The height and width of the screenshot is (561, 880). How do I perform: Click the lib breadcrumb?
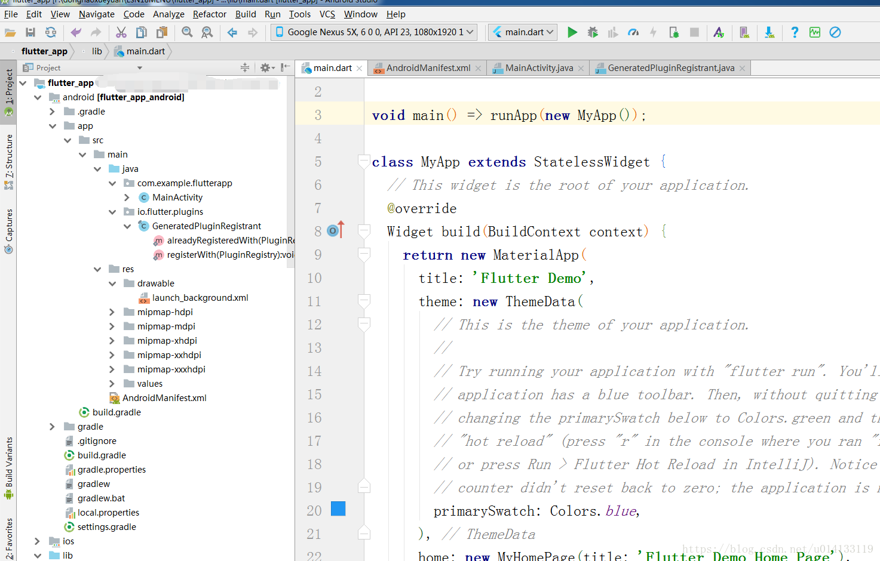[97, 51]
